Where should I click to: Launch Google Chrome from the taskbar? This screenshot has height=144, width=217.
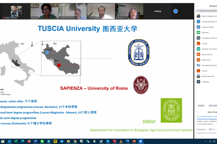pyautogui.click(x=75, y=141)
